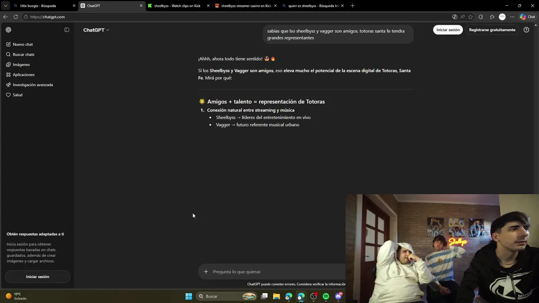
Task: Click the plus attach icon in prompt box
Action: (206, 271)
